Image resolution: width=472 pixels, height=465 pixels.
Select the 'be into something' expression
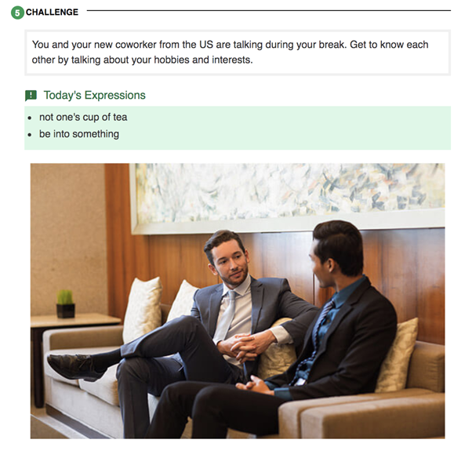click(79, 134)
